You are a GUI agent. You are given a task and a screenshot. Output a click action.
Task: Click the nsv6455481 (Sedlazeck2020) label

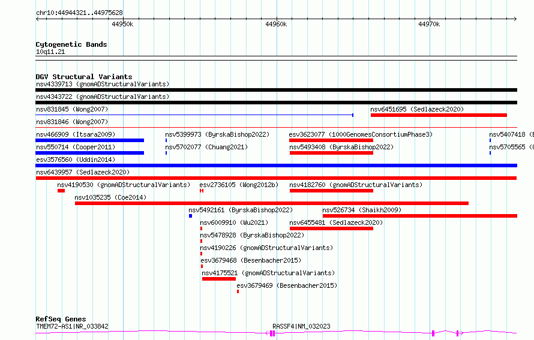(x=336, y=222)
